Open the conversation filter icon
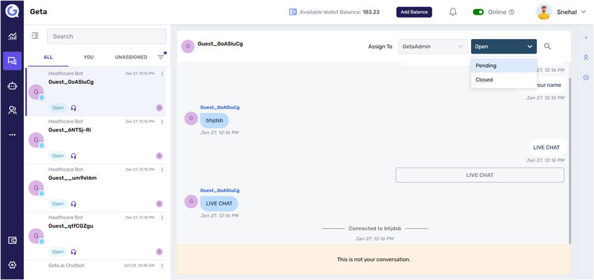The height and width of the screenshot is (280, 594). pyautogui.click(x=161, y=57)
